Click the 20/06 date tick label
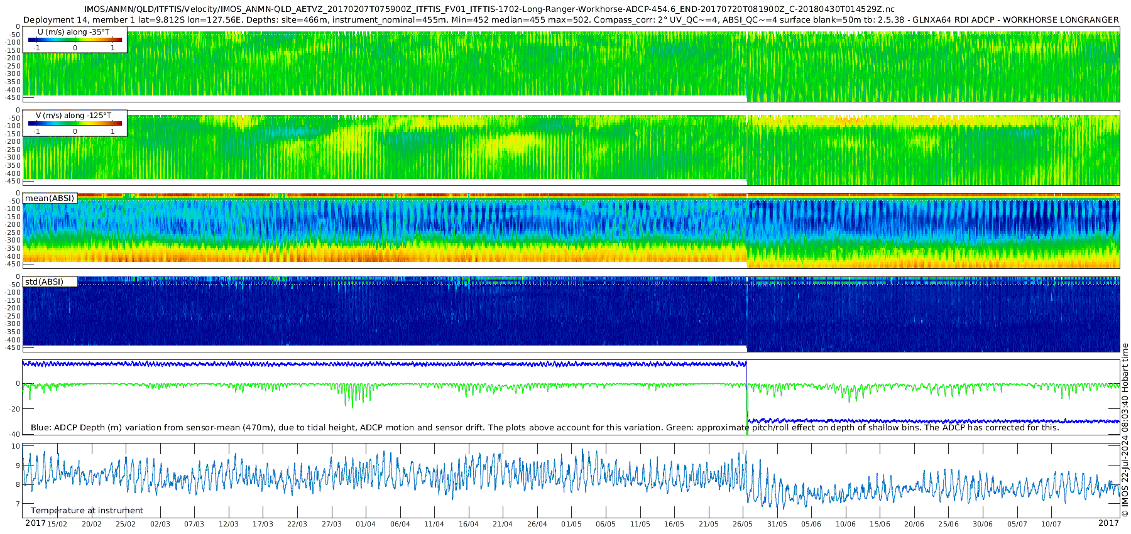The height and width of the screenshot is (534, 1131). point(914,524)
